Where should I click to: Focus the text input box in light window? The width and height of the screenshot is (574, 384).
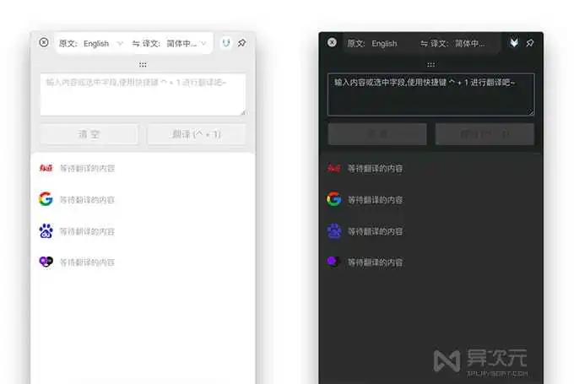(143, 95)
